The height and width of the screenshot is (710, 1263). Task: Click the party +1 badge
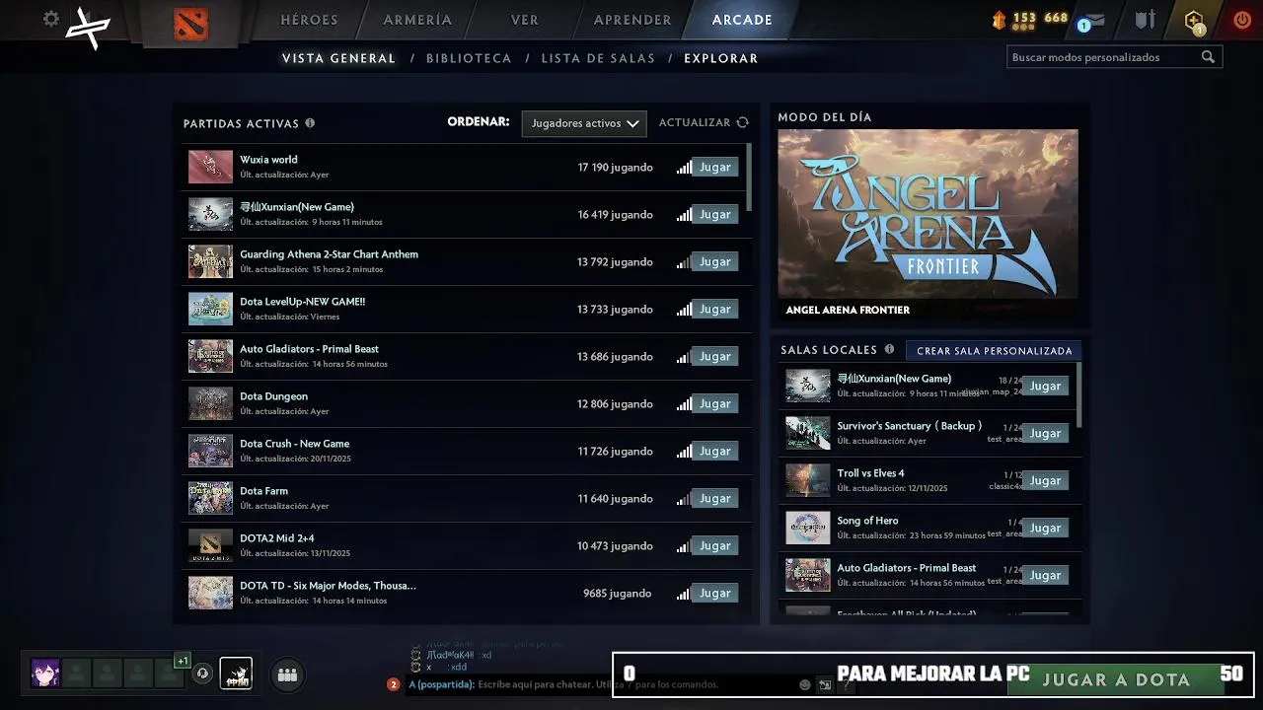[x=182, y=661]
